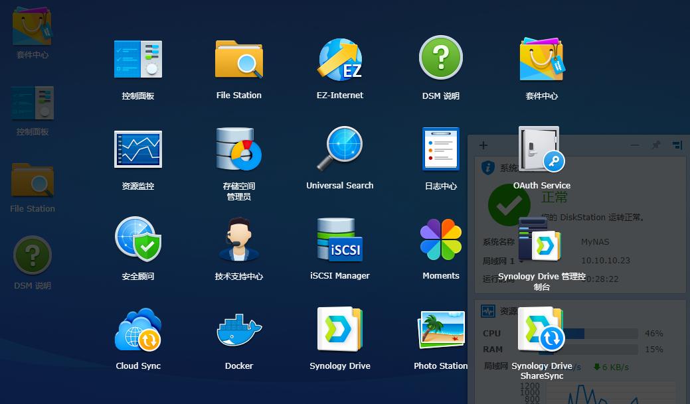Launch File Station from the main menu grid
Screen dimensions: 690x404
(239, 59)
